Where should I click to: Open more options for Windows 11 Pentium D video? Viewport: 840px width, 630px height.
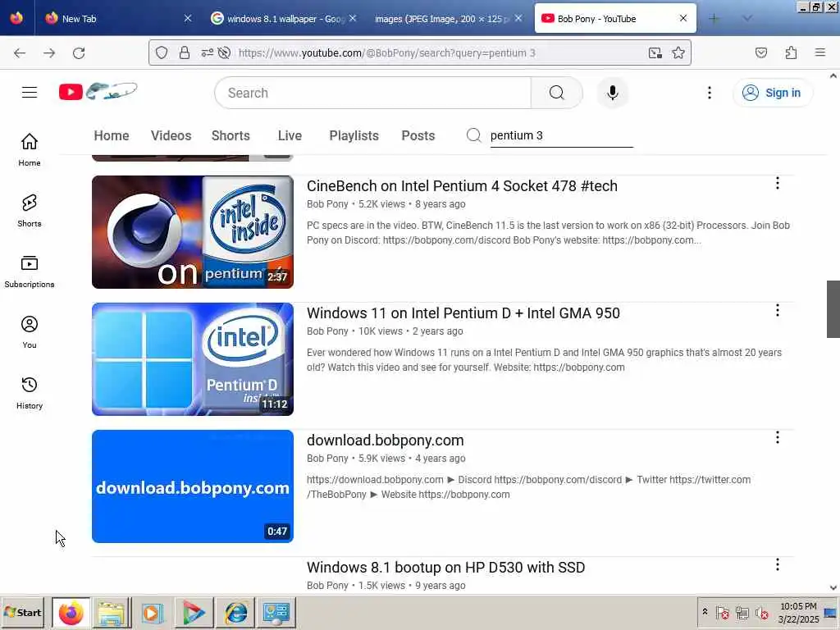[778, 310]
